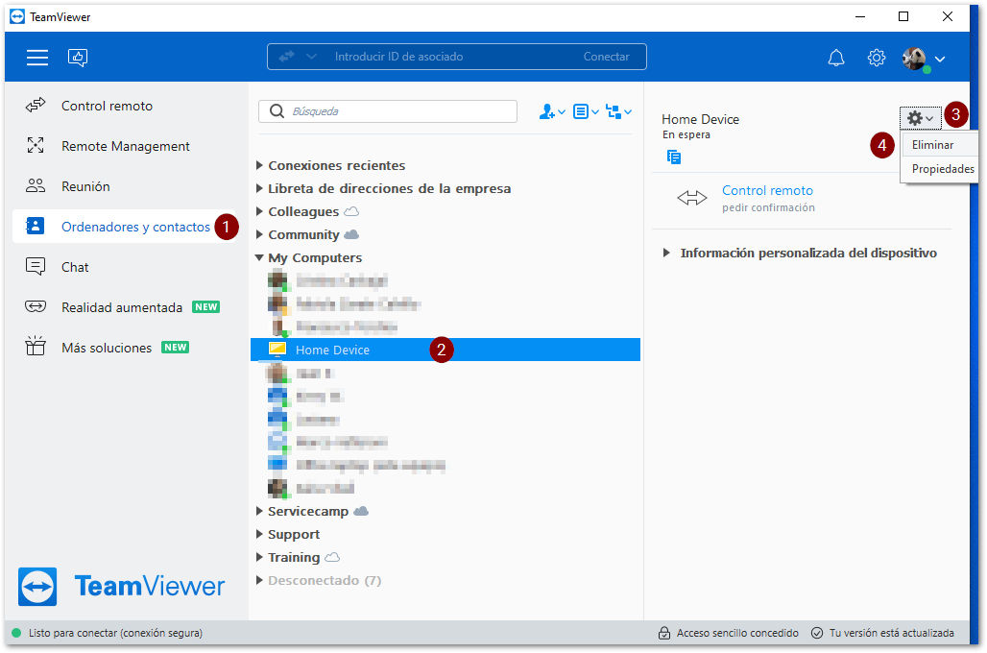Screen dimensions: 987x653
Task: Choose Eliminar from the dropdown menu
Action: pos(932,145)
